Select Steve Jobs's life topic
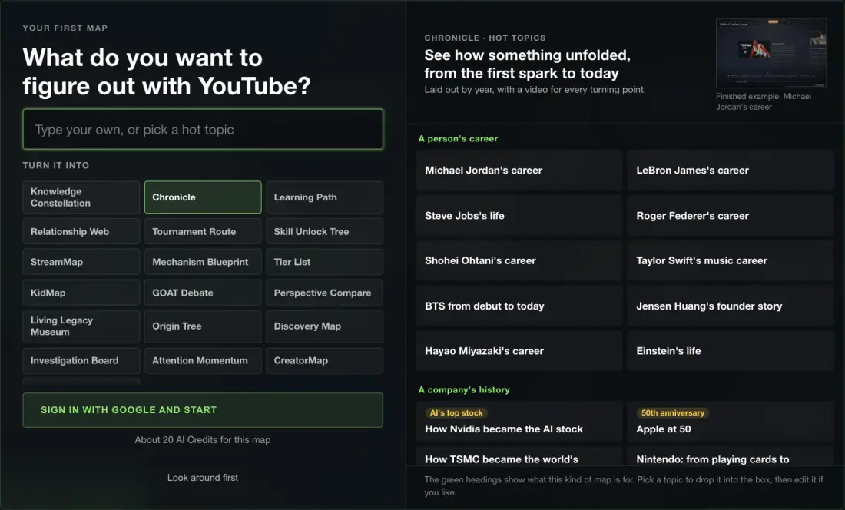The image size is (845, 510). point(519,215)
